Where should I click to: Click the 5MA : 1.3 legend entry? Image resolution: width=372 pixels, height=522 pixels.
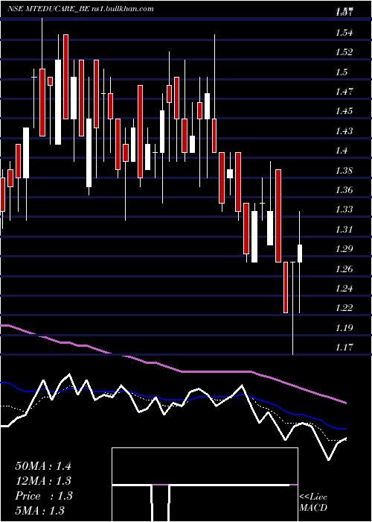coord(40,510)
